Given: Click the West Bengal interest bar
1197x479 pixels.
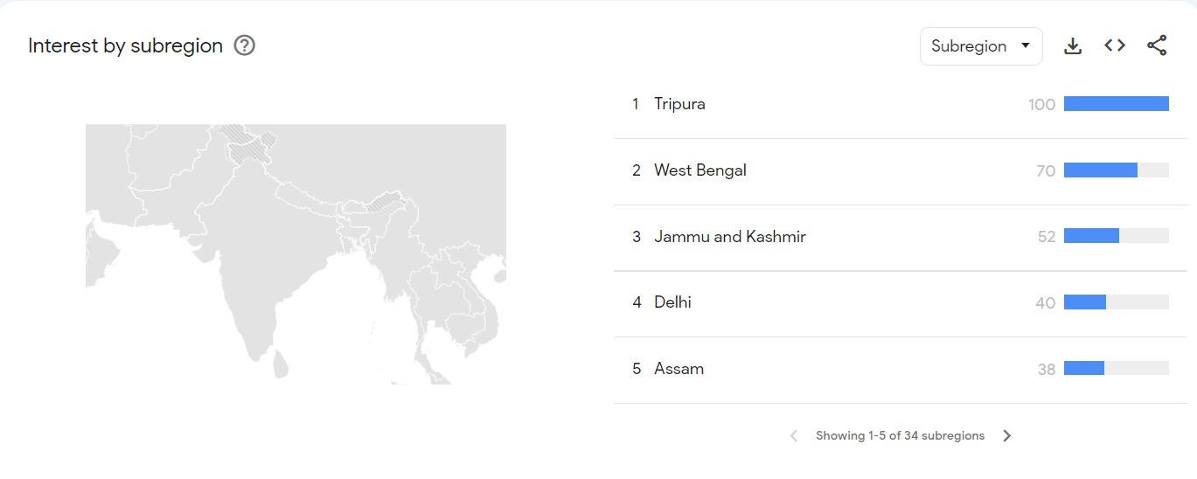Looking at the screenshot, I should tap(1100, 170).
